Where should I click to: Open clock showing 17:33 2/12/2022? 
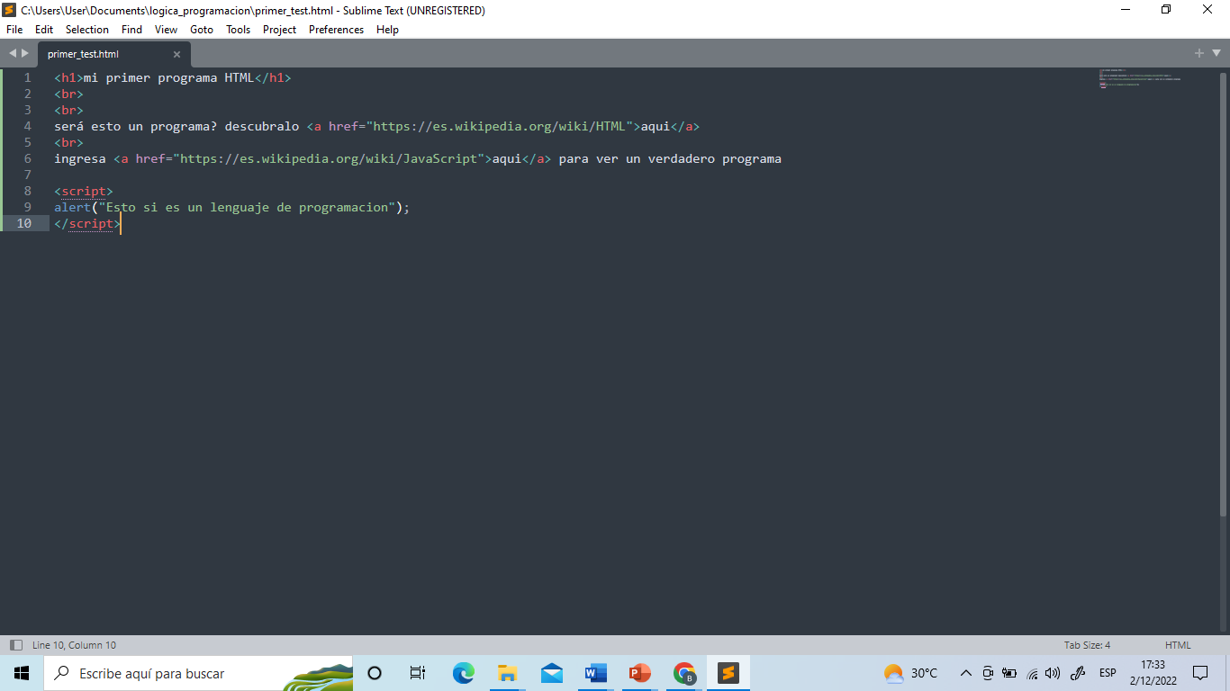[x=1153, y=673]
